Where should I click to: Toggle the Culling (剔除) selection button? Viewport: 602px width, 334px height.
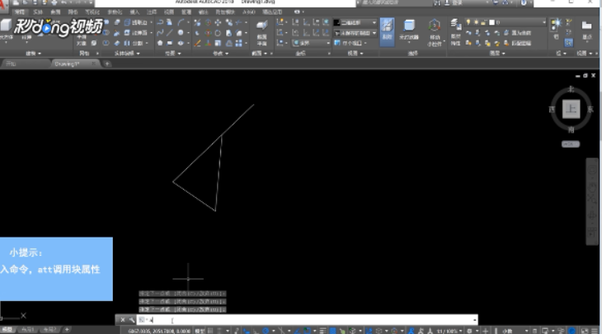pyautogui.click(x=387, y=31)
